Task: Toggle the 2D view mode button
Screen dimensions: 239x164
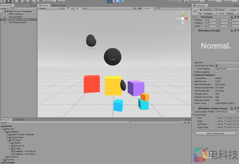Action: (63, 8)
